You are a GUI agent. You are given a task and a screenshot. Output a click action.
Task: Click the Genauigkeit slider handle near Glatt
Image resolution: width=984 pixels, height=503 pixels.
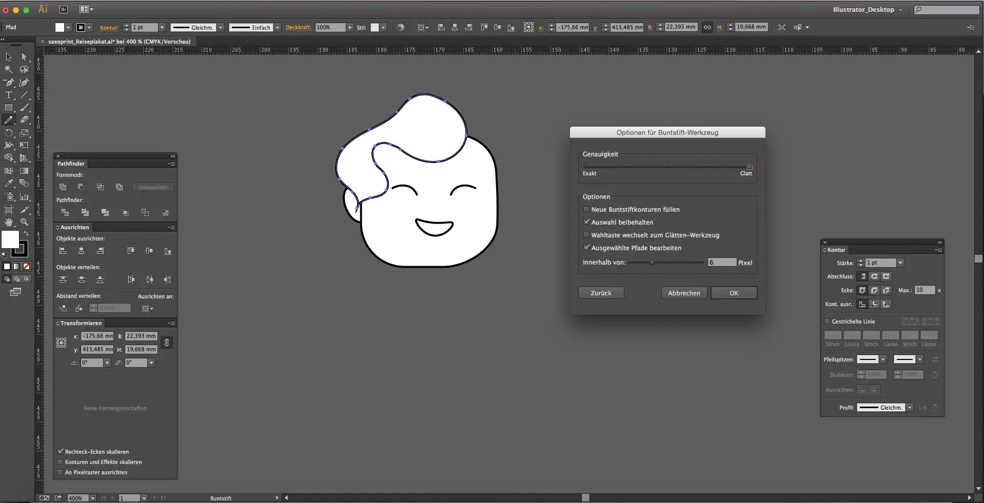click(x=750, y=166)
